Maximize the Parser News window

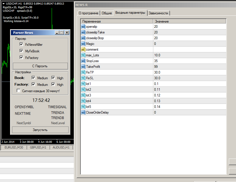62,33
